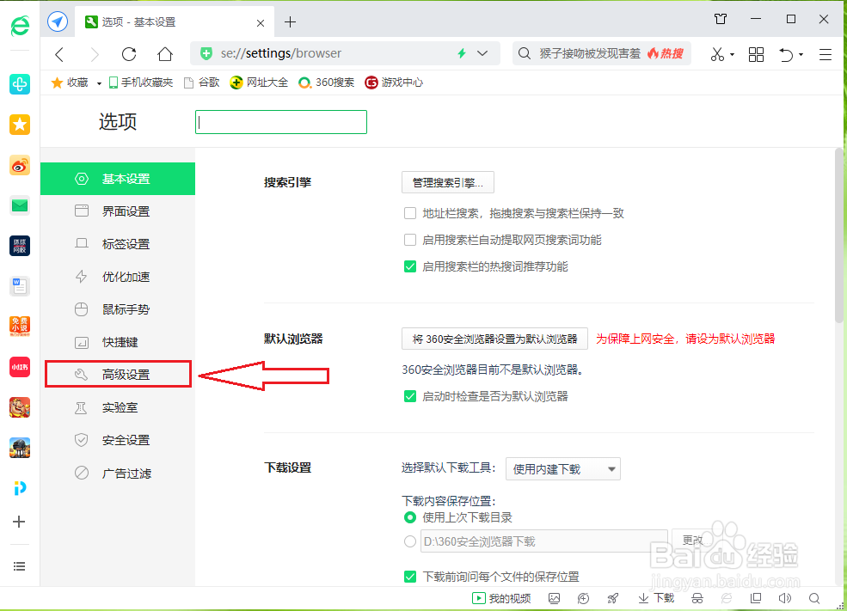Enable 地址栏搜索 sync with search bar
The width and height of the screenshot is (847, 611).
click(x=410, y=213)
